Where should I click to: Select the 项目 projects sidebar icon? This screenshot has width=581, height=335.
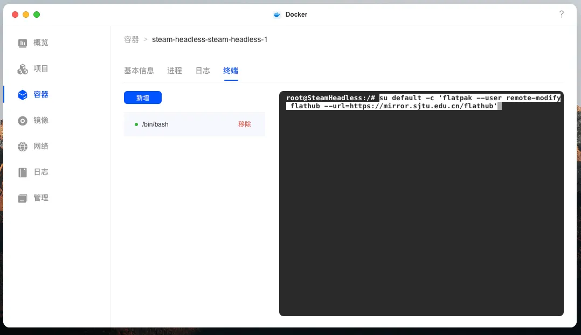[x=22, y=68]
